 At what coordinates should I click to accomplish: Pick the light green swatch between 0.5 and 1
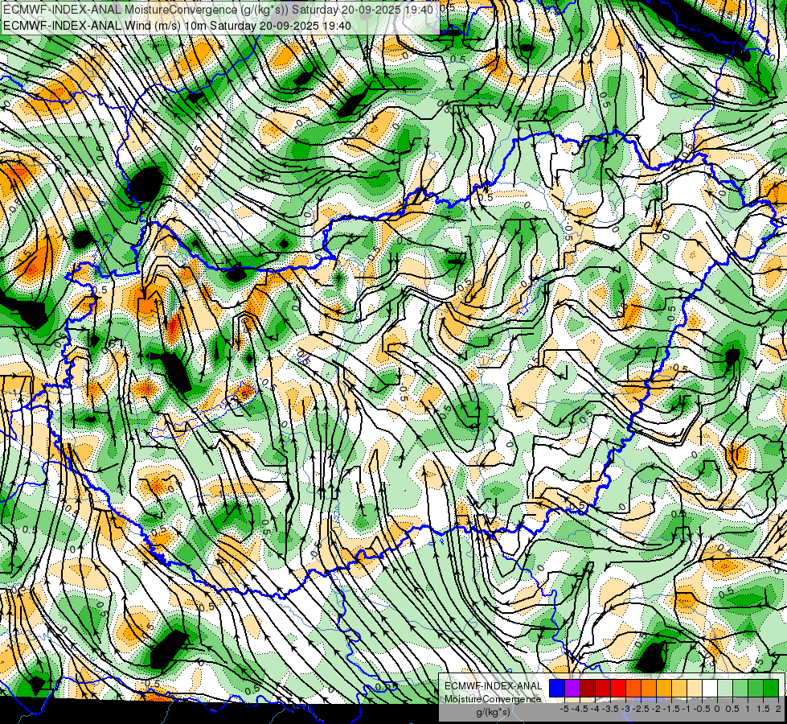pyautogui.click(x=740, y=689)
